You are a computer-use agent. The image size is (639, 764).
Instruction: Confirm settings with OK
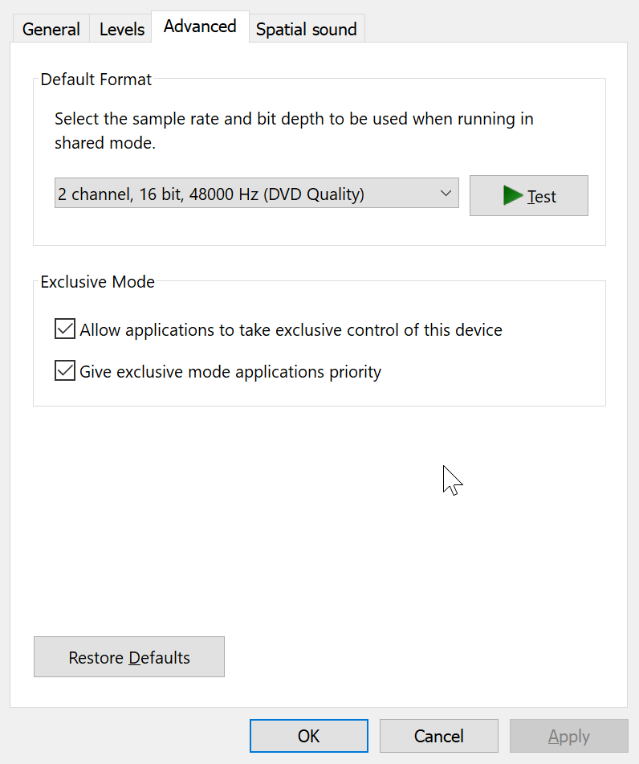point(308,735)
